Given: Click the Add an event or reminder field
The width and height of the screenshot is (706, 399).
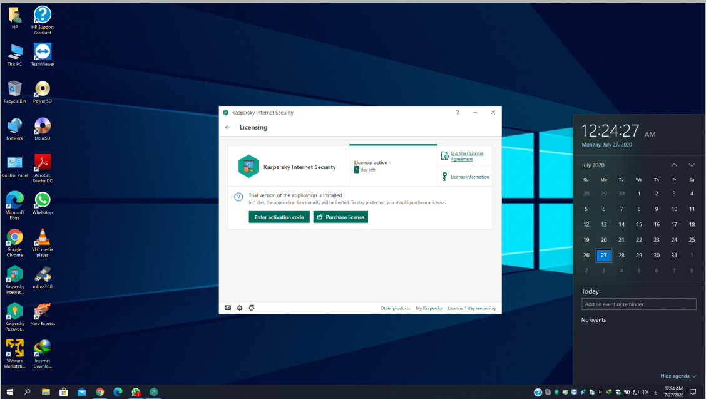Looking at the screenshot, I should [639, 304].
